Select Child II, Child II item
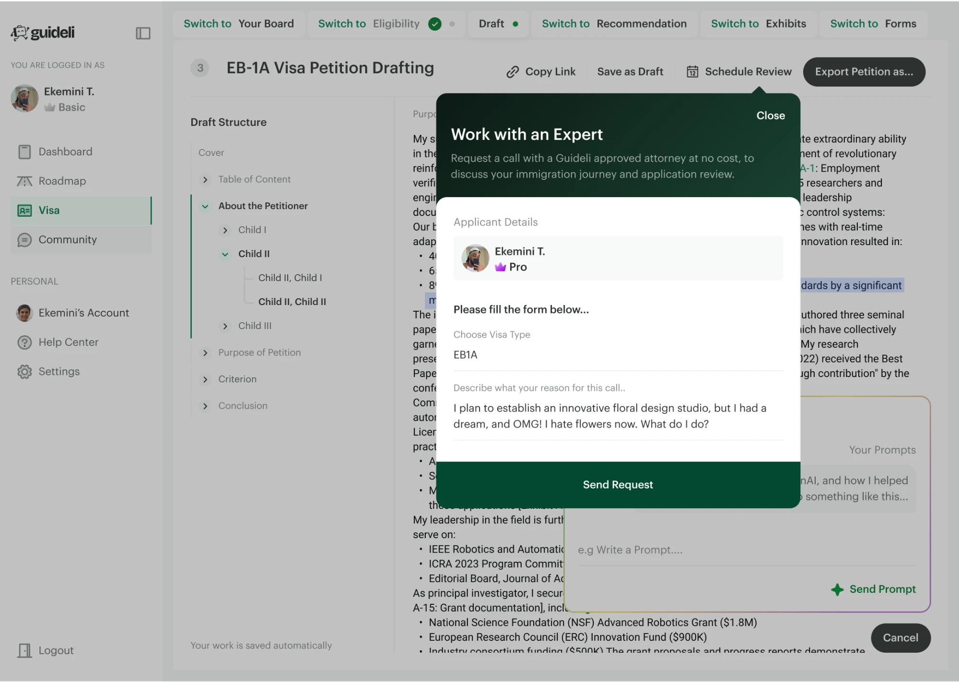The image size is (959, 682). [292, 302]
